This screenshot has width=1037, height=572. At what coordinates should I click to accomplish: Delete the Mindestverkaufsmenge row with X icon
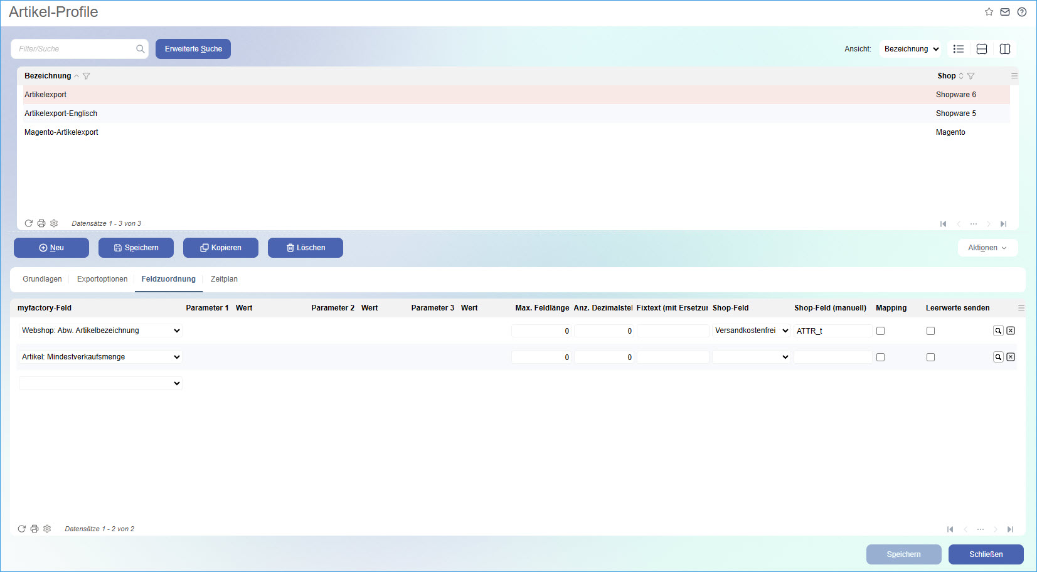click(1011, 357)
